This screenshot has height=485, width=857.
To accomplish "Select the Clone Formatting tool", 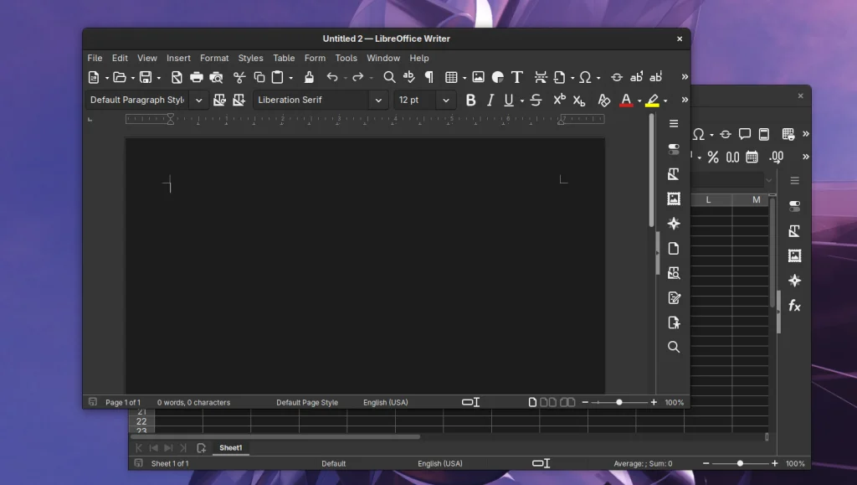I will [x=308, y=76].
